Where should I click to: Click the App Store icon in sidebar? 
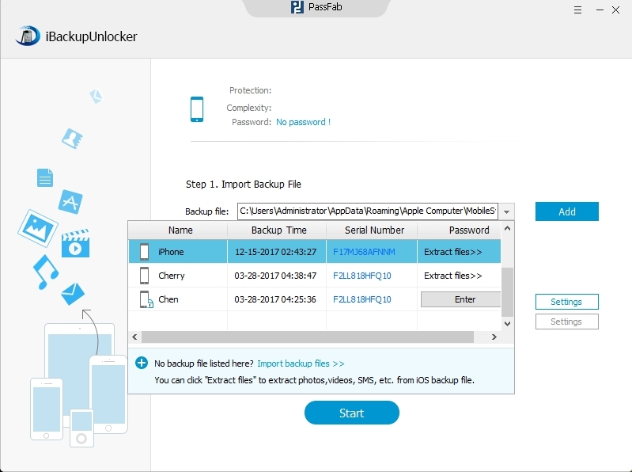click(x=70, y=202)
